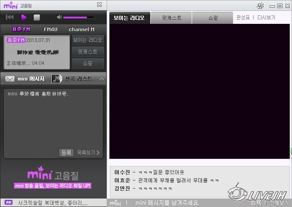Click the mini logo in title bar
This screenshot has height=207, width=292.
click(11, 5)
